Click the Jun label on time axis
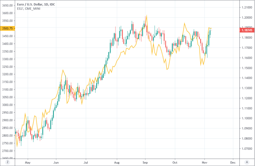The height and width of the screenshot is (166, 255). point(56,162)
